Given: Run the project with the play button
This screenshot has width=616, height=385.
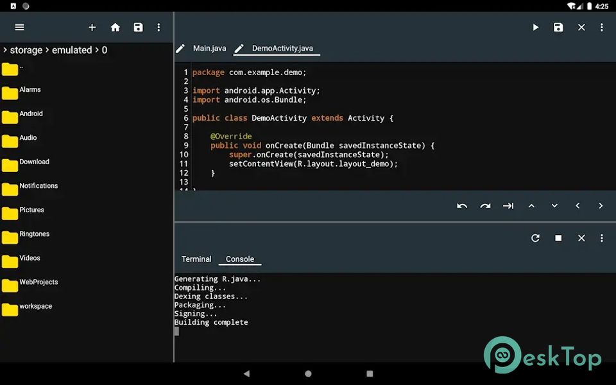Looking at the screenshot, I should pyautogui.click(x=535, y=28).
